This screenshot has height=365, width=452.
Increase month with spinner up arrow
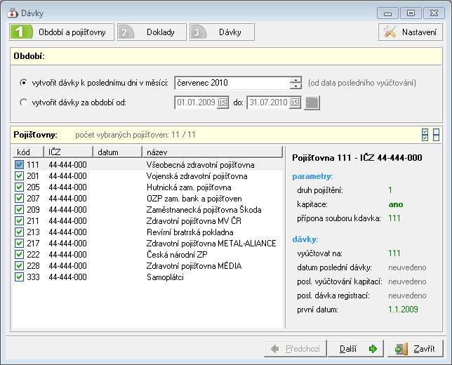tap(295, 80)
